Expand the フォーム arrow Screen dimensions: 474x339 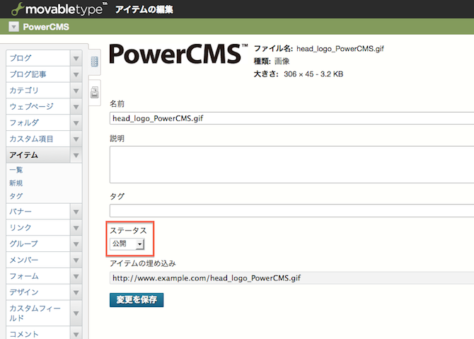pos(76,276)
